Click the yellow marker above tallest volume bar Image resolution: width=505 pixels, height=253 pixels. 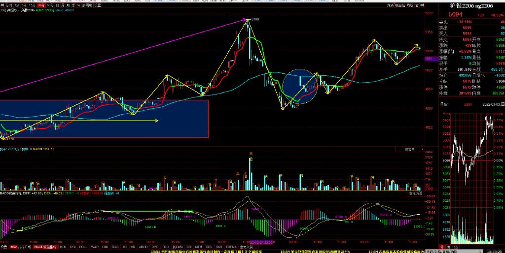coord(251,154)
